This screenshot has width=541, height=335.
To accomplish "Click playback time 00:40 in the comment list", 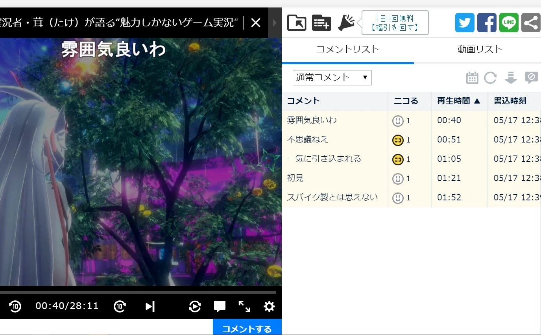I will click(x=449, y=120).
